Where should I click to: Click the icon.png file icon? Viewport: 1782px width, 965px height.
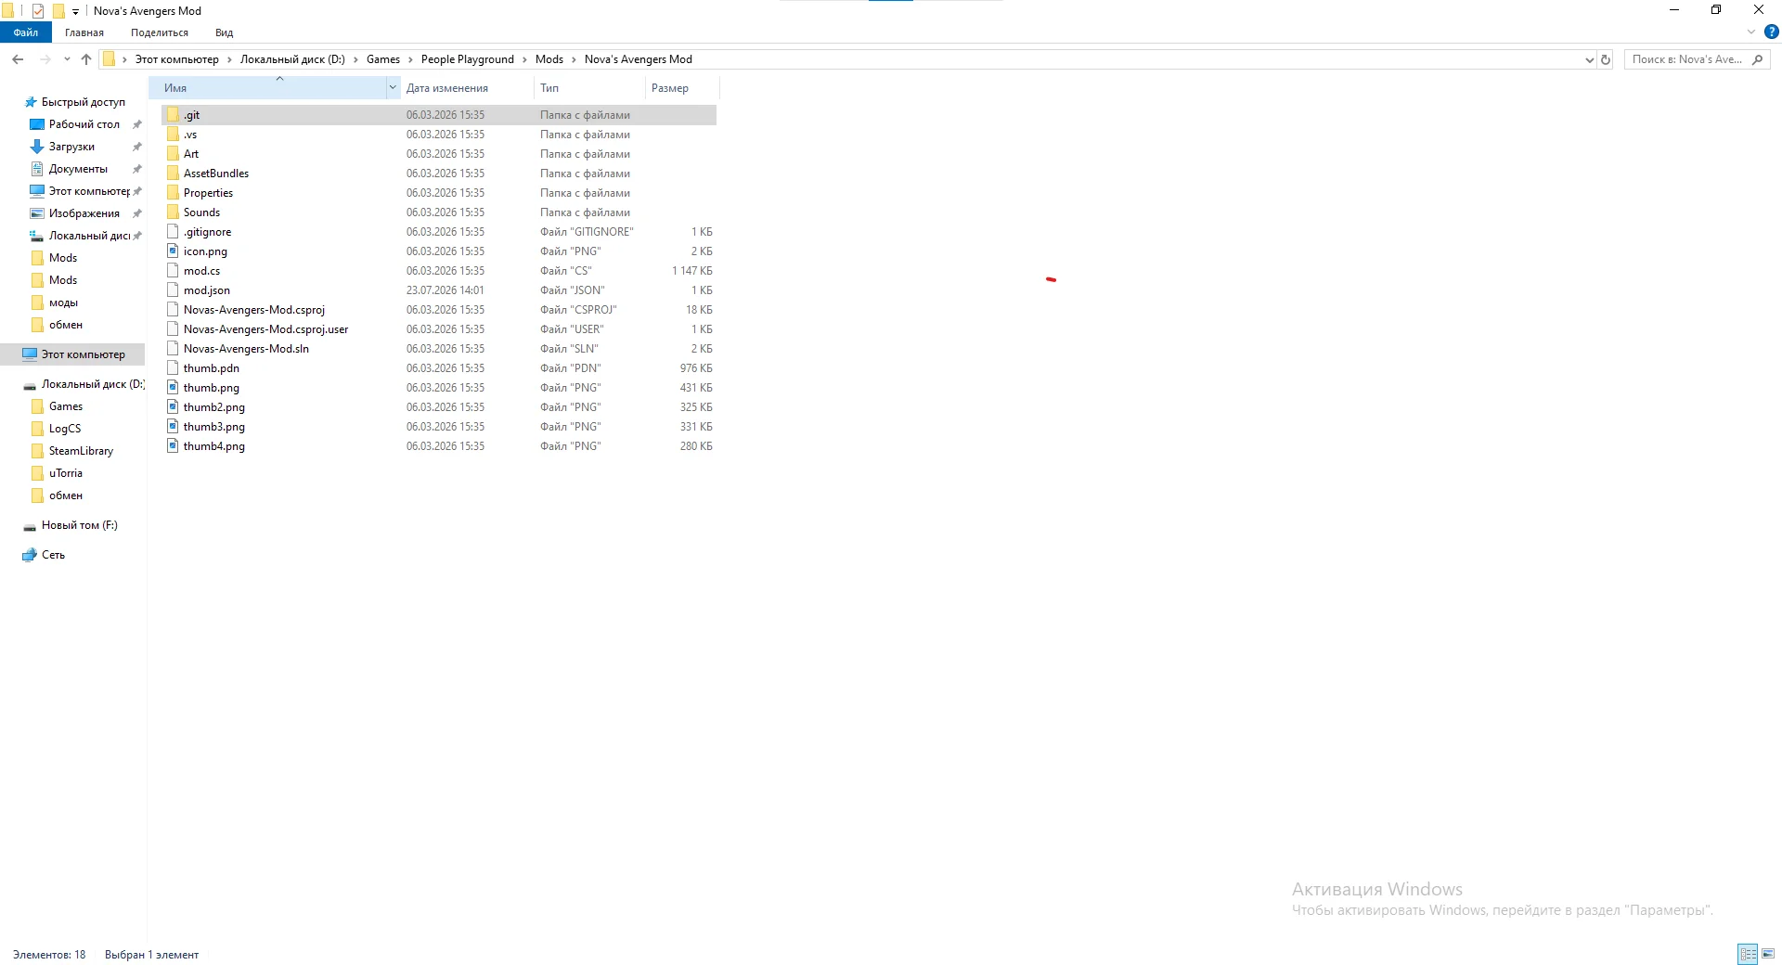click(x=173, y=251)
